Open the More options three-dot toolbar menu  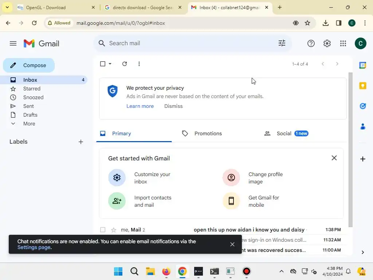[x=139, y=64]
